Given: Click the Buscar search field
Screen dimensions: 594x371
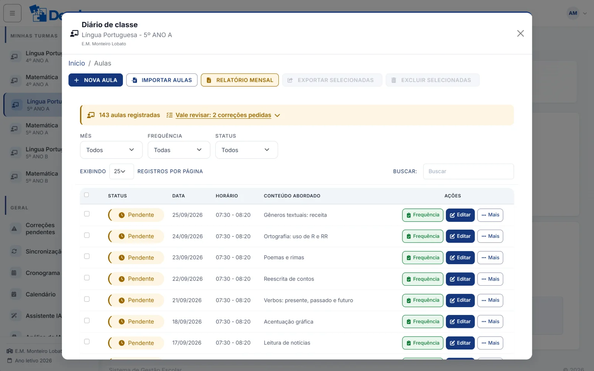Looking at the screenshot, I should [x=469, y=171].
